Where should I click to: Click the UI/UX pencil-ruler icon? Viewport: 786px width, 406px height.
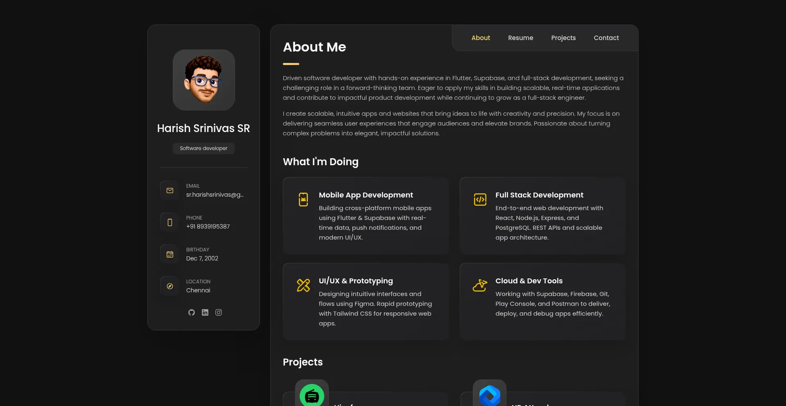pos(303,285)
